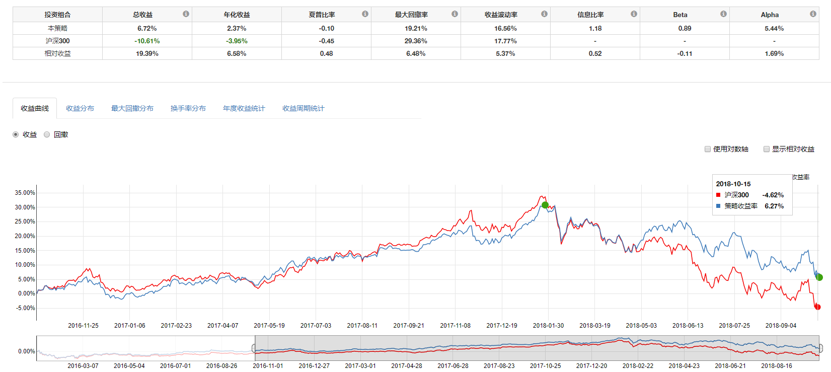The width and height of the screenshot is (831, 372).
Task: Click info icon beside Alpha header
Action: pos(813,14)
